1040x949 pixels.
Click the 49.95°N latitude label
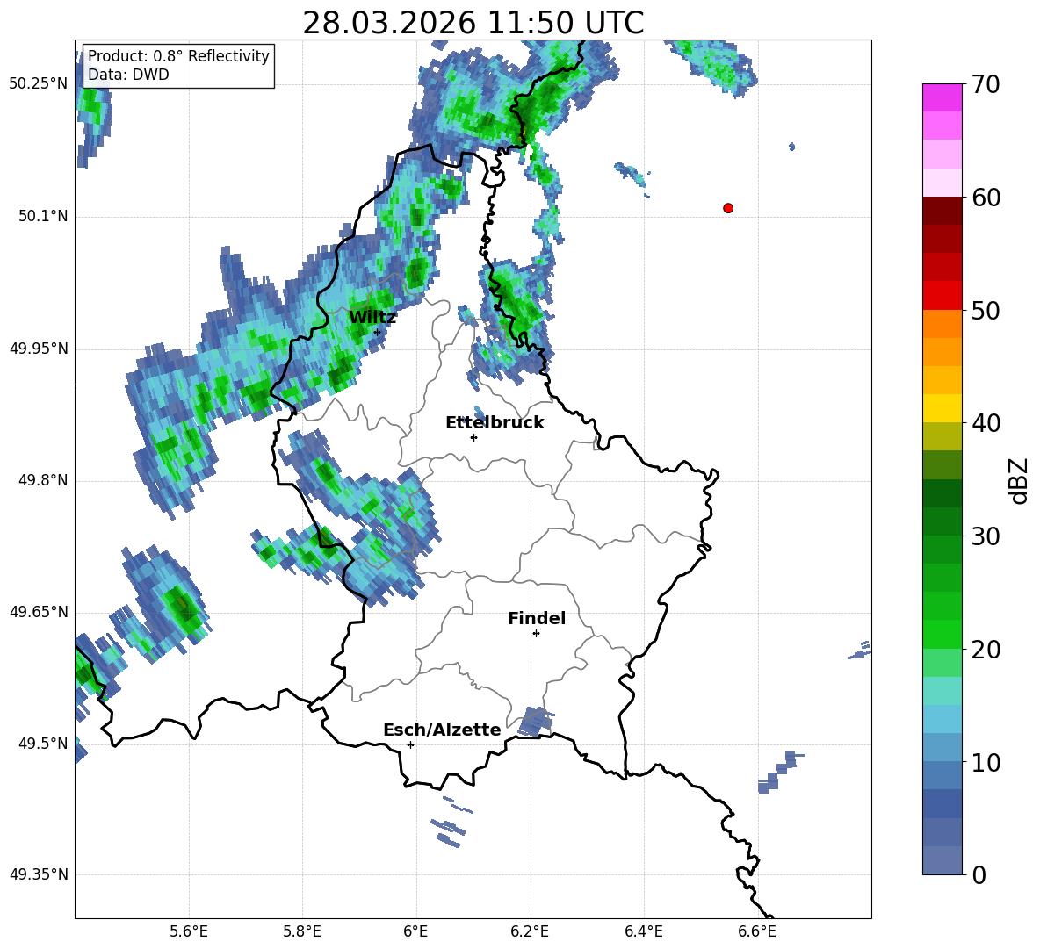pyautogui.click(x=38, y=348)
